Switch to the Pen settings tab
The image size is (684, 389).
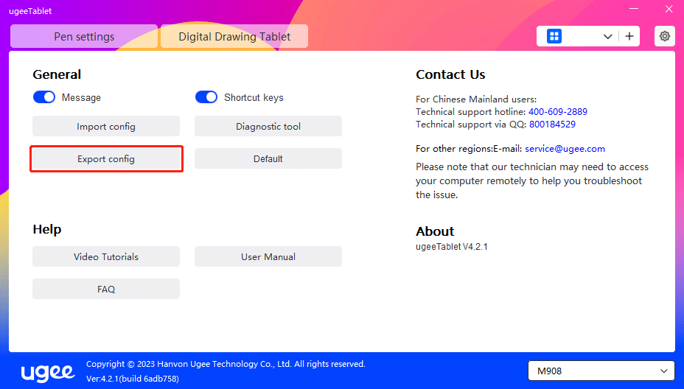[84, 37]
